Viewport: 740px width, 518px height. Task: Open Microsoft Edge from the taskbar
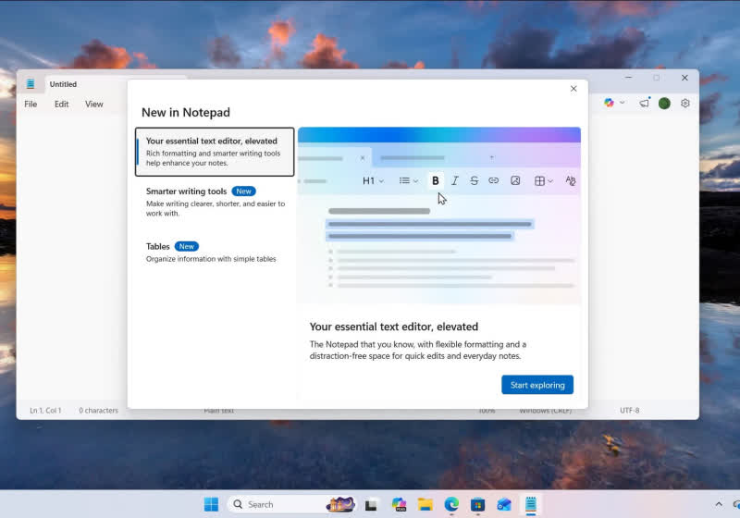pyautogui.click(x=451, y=504)
